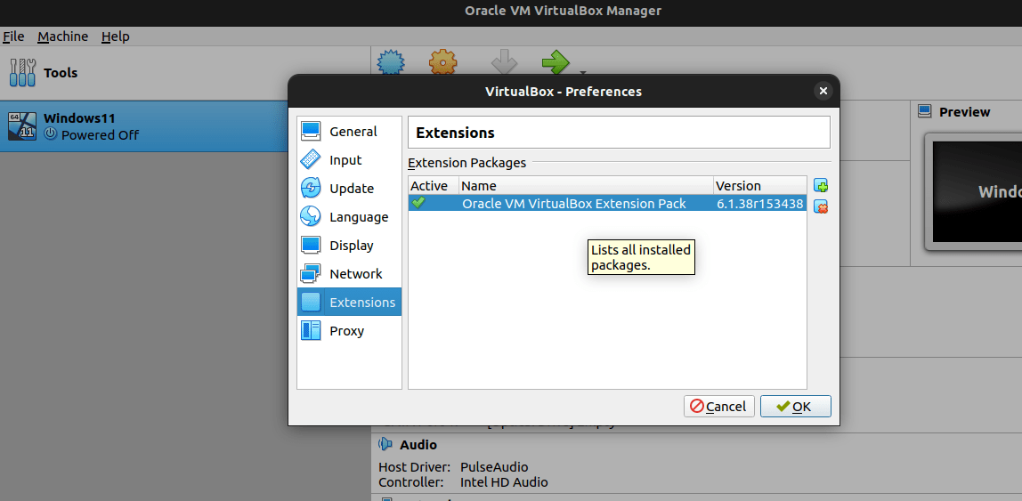Click Cancel button in Preferences
The height and width of the screenshot is (501, 1022).
(719, 406)
